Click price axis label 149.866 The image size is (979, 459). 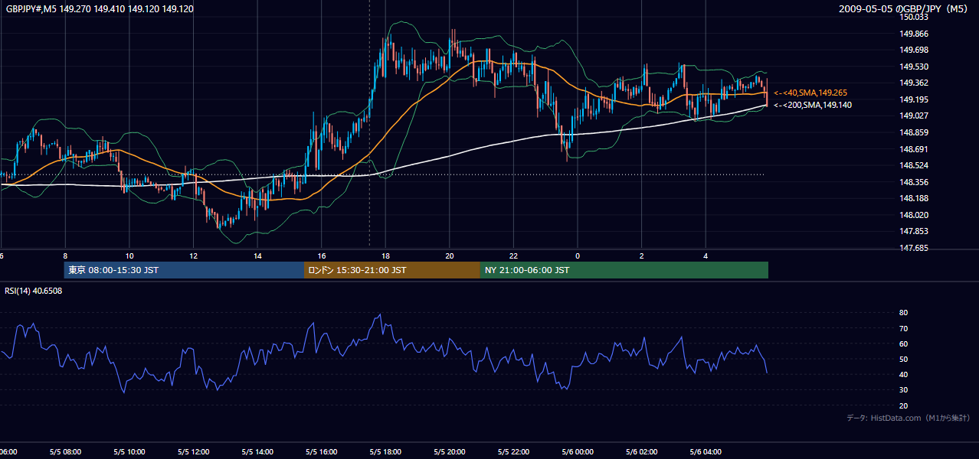(914, 34)
